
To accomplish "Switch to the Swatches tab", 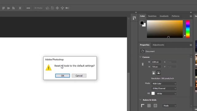I will click(152, 16).
